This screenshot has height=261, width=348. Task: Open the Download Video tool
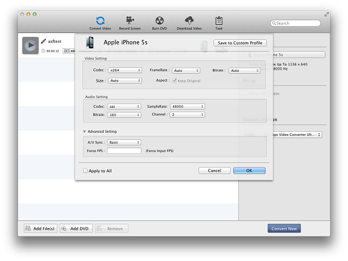189,23
